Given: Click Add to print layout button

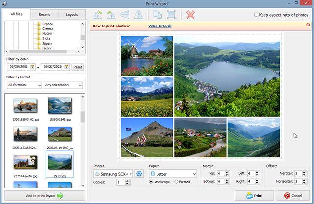Looking at the screenshot, I should pos(45,196).
